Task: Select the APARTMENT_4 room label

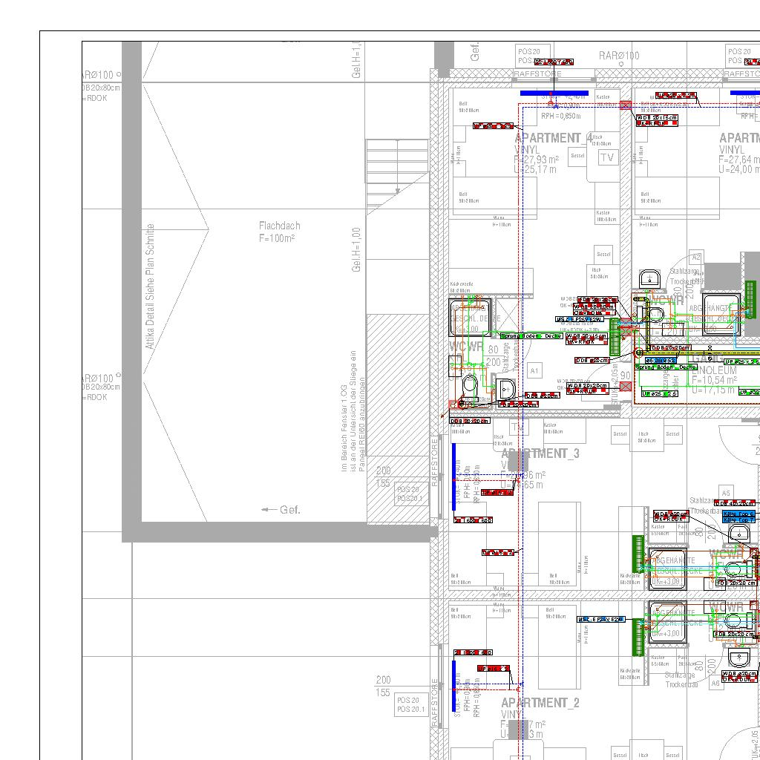Action: (554, 138)
